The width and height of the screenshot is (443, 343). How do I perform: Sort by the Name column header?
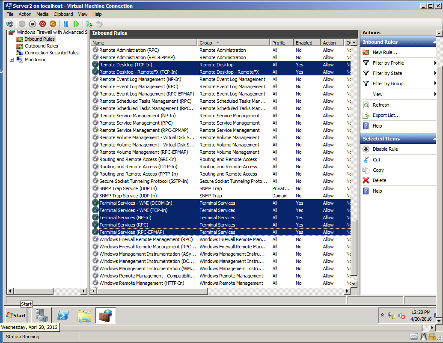point(144,43)
